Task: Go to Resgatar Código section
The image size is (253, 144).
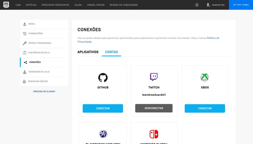Action: [x=44, y=81]
